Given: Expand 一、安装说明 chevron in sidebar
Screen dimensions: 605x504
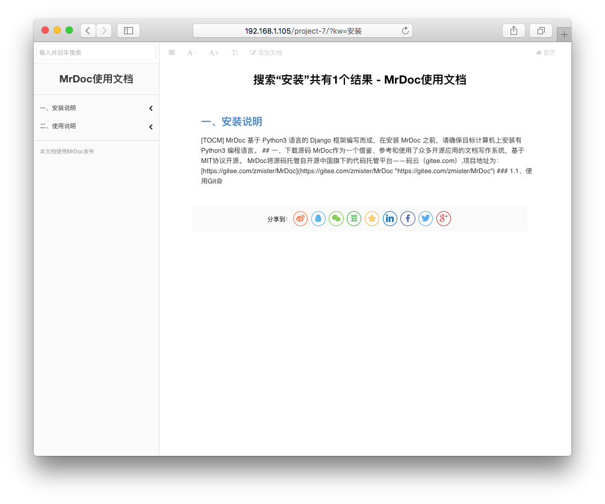Looking at the screenshot, I should click(150, 108).
